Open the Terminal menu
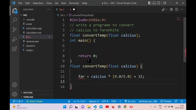Screen dimensions: 196x110 coord(74,3)
